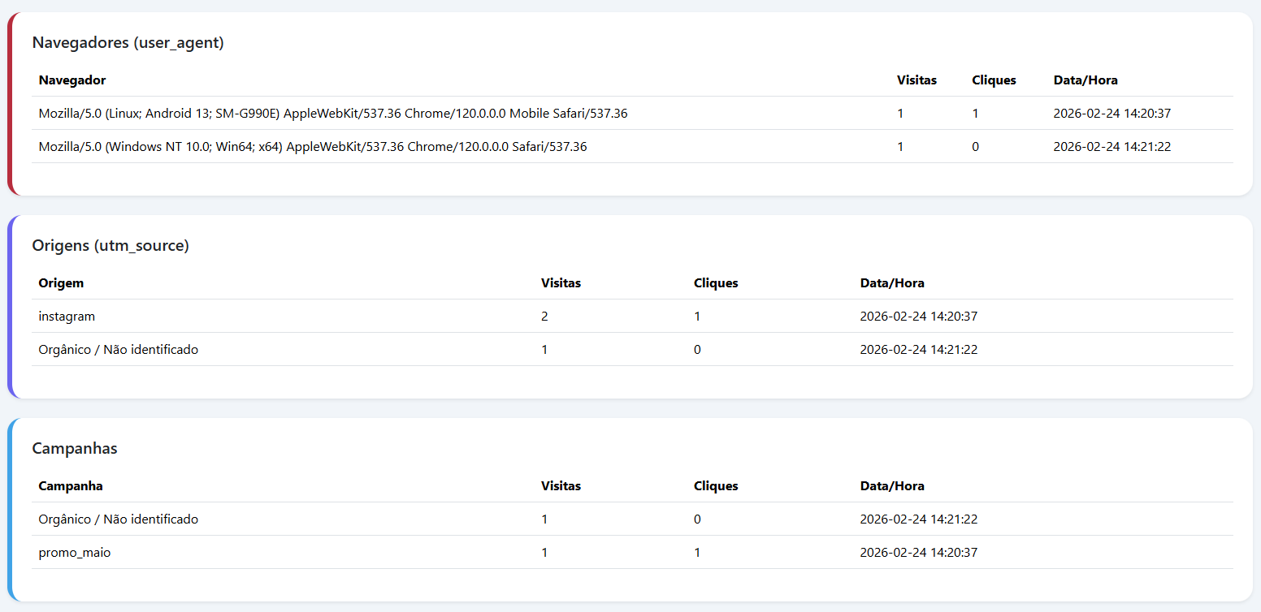Click the "Navegador" column header
Image resolution: width=1261 pixels, height=612 pixels.
[72, 80]
